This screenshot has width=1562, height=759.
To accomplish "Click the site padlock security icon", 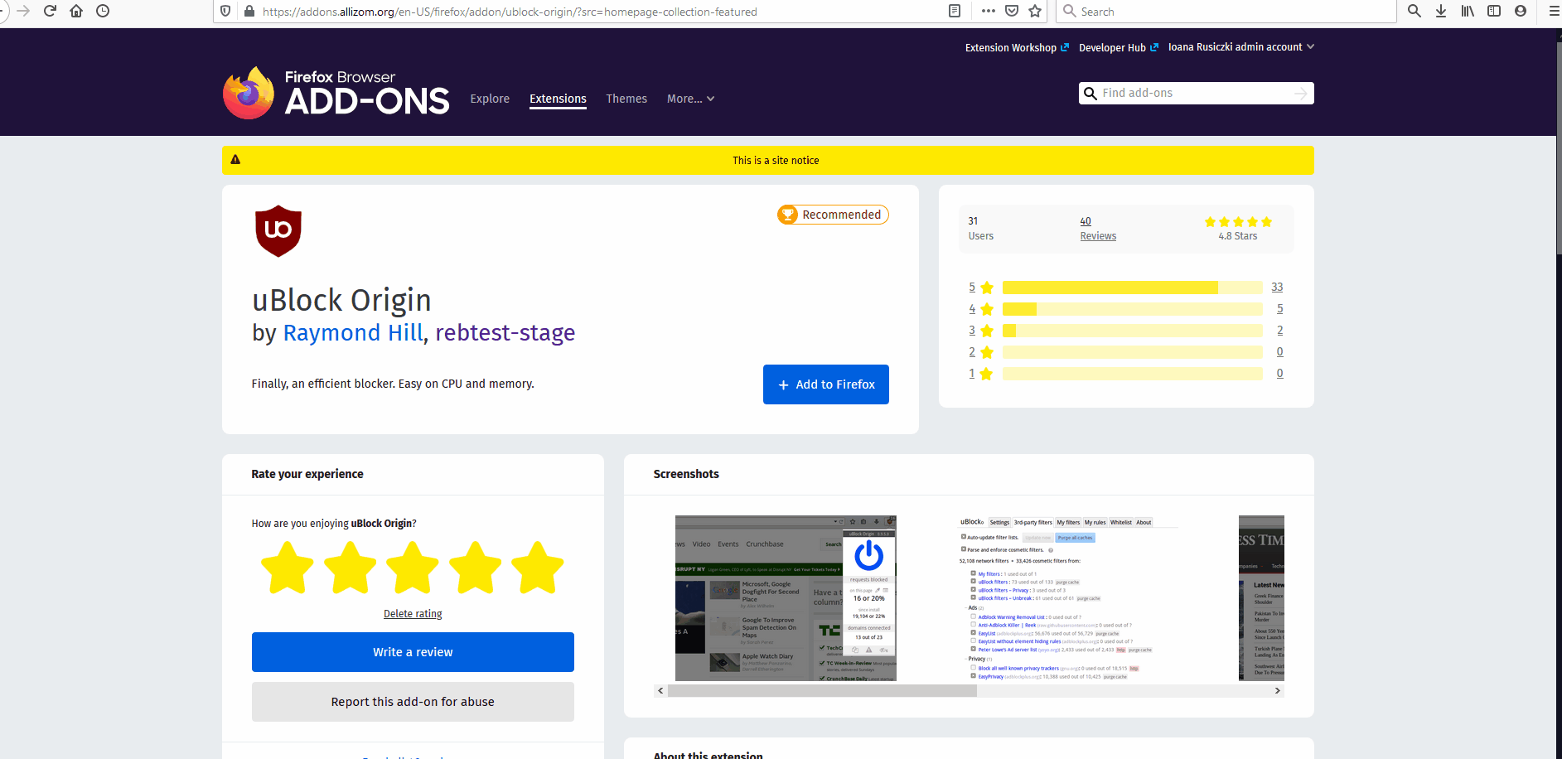I will click(249, 12).
